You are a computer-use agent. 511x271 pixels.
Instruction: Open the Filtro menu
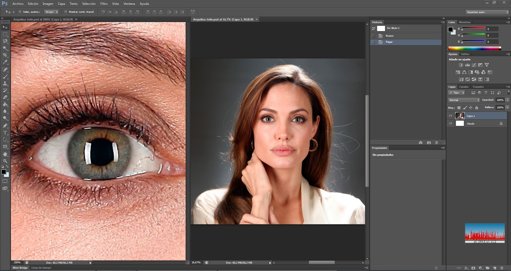pyautogui.click(x=104, y=4)
